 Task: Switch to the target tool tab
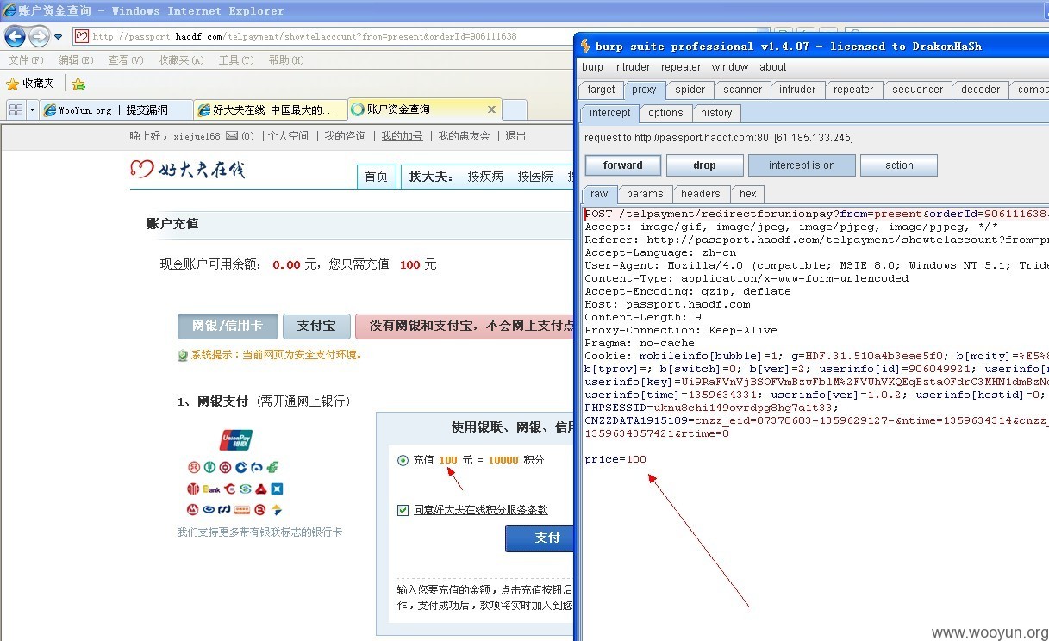click(x=601, y=90)
